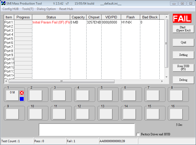Click the serial AA00000000000139 in status bar
Viewport: 196px width, 145px height.
112,141
